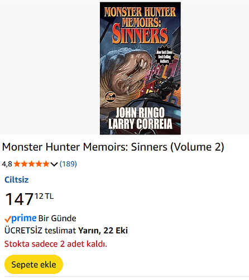Viewport: 249px width, 280px height.
Task: Click the first orange rating star
Action: coord(17,164)
